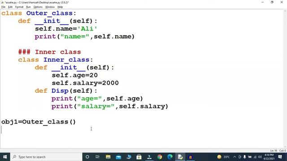Open the Mail app on taskbar

[118, 157]
